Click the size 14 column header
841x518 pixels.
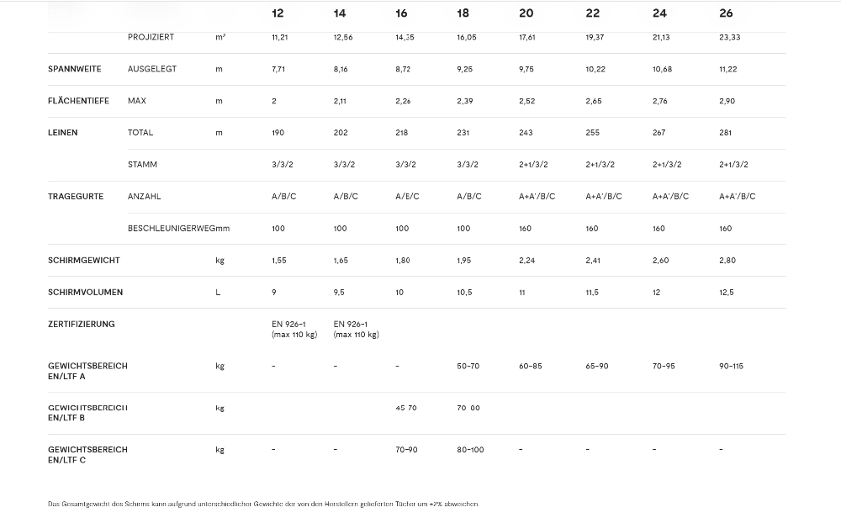coord(340,13)
